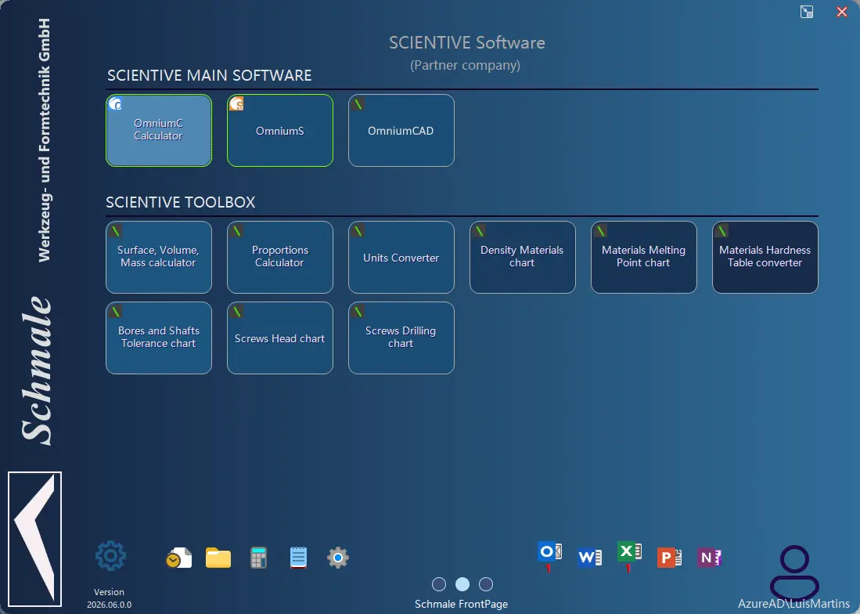The image size is (860, 614).
Task: Open Screws Head chart tile
Action: click(279, 338)
